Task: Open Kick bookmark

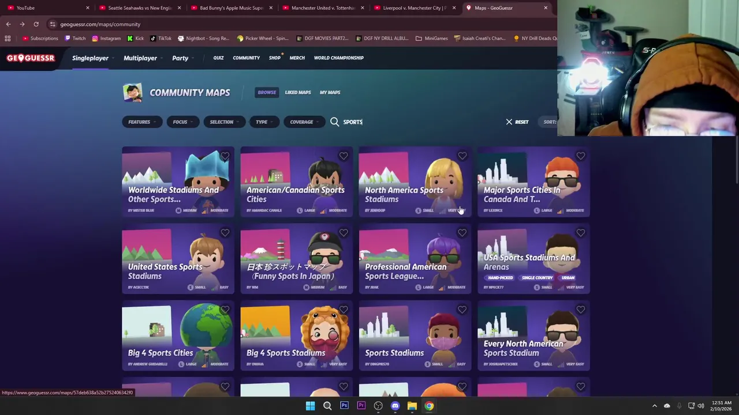Action: coord(135,38)
